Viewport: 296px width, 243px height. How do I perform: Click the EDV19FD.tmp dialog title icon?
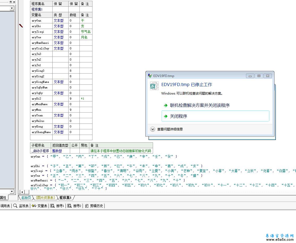pyautogui.click(x=150, y=76)
